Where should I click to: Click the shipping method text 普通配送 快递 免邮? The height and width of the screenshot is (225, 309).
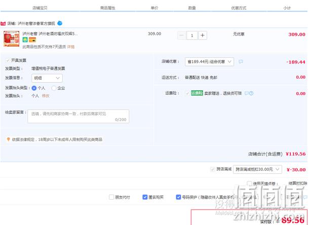[201, 78]
